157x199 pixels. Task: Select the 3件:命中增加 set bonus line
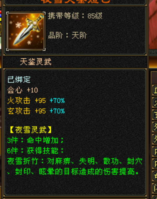[35, 140]
